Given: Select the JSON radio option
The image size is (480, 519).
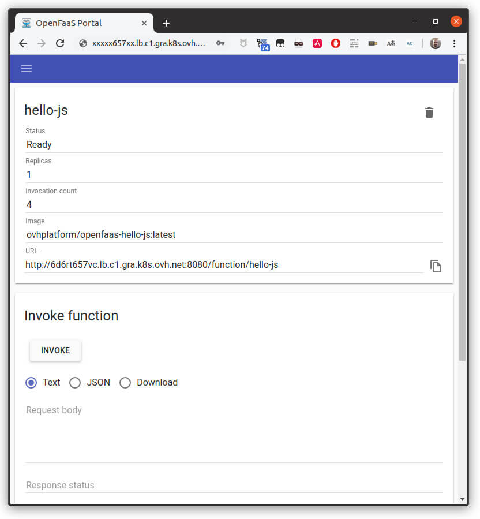Looking at the screenshot, I should point(75,383).
